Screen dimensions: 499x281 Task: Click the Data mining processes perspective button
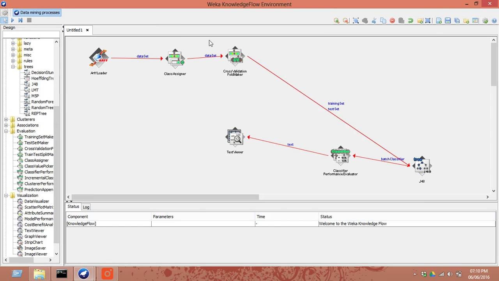pos(37,12)
